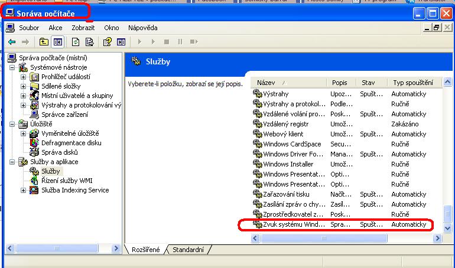Click the Restart service icon
Viewport: 455px width, 268px height.
point(194,42)
